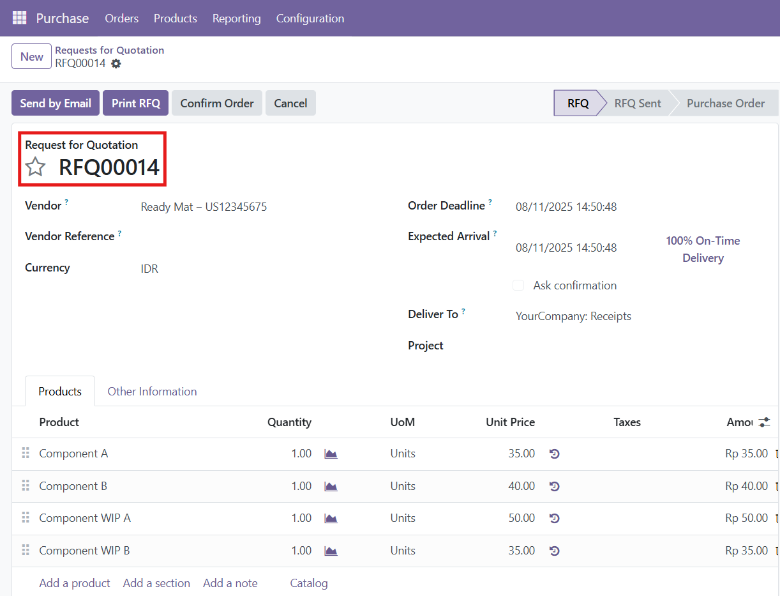The image size is (780, 596).
Task: Confirm the order
Action: (x=216, y=103)
